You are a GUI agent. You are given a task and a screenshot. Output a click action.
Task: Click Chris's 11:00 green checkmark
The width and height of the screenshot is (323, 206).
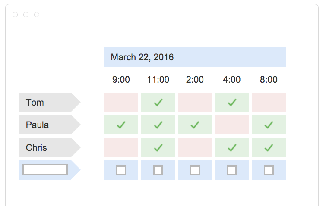[x=158, y=148]
